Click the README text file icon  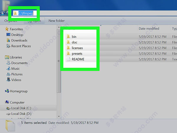[x=68, y=59]
